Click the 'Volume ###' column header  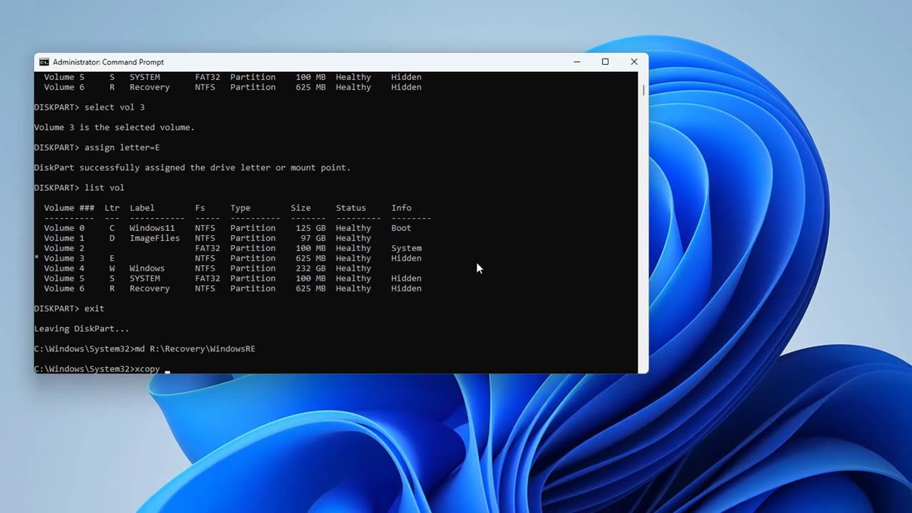[69, 208]
